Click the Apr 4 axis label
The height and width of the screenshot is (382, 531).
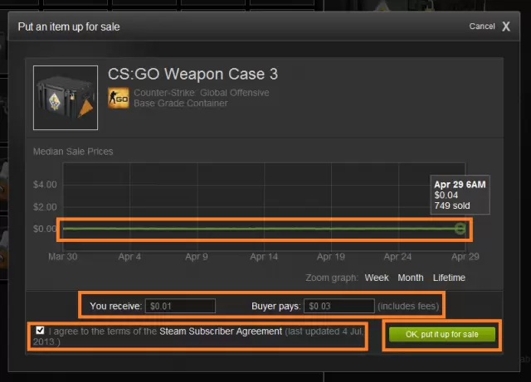point(129,257)
